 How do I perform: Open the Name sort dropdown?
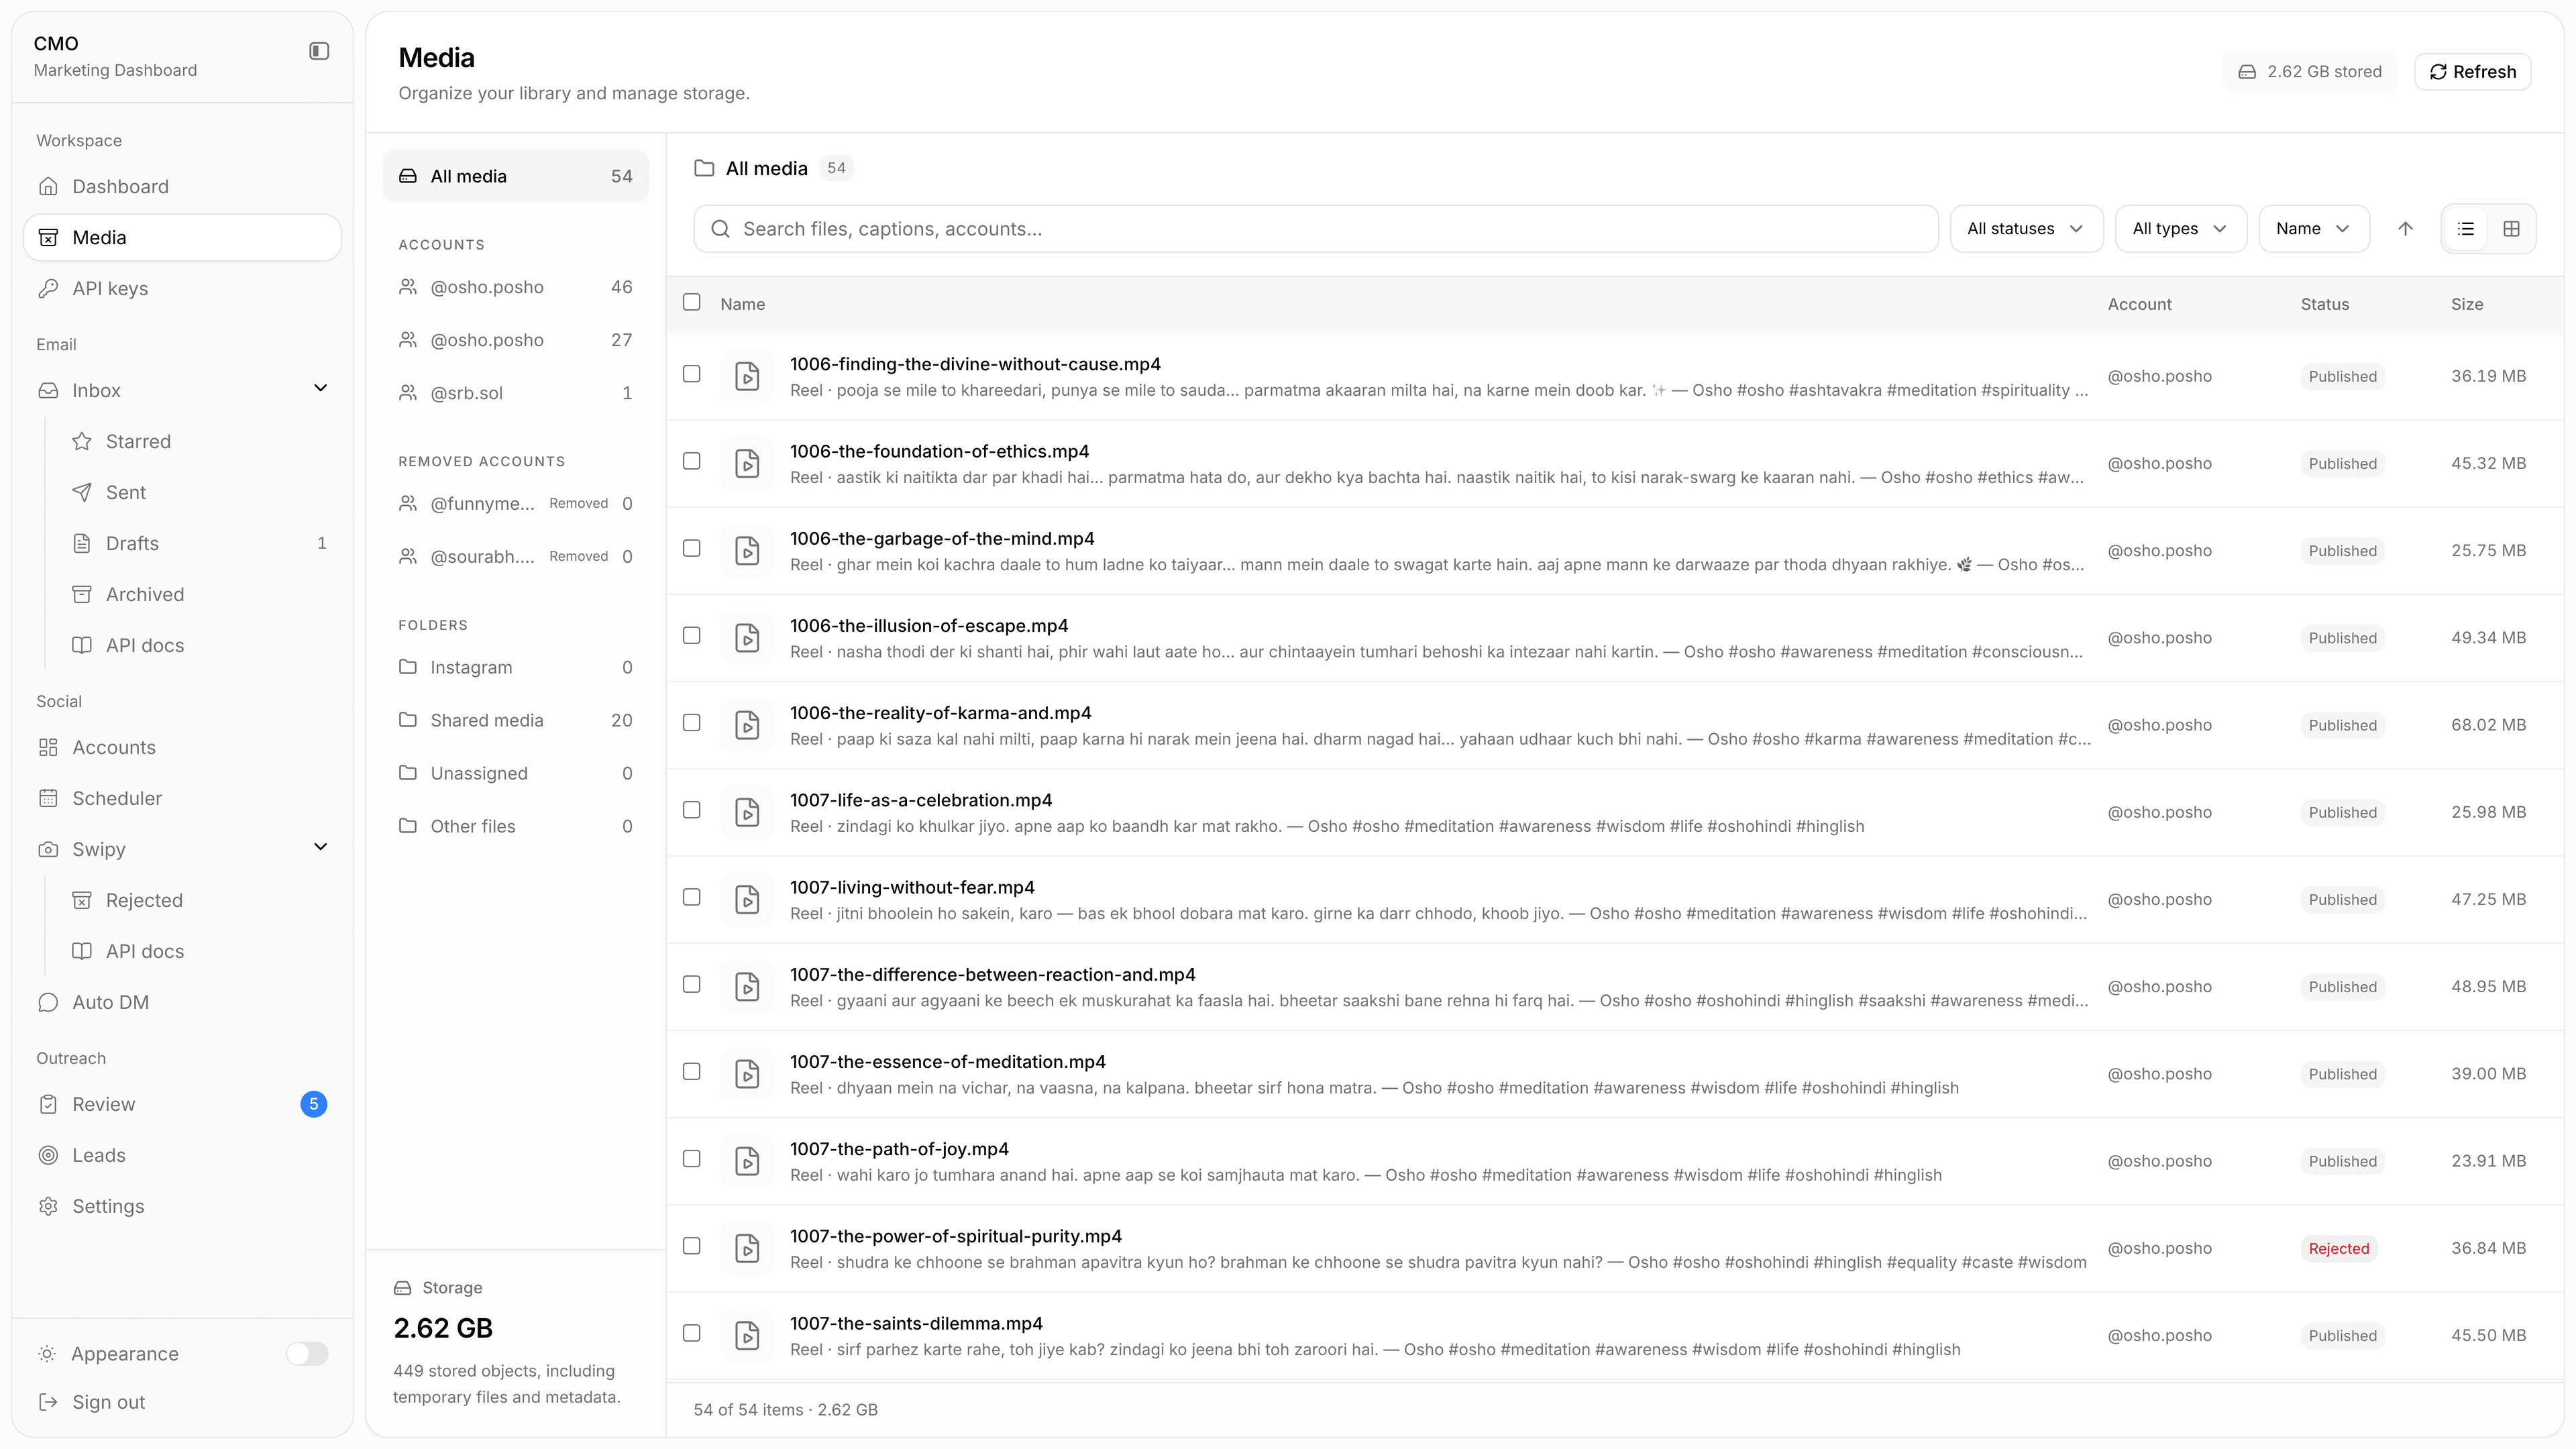[2313, 229]
